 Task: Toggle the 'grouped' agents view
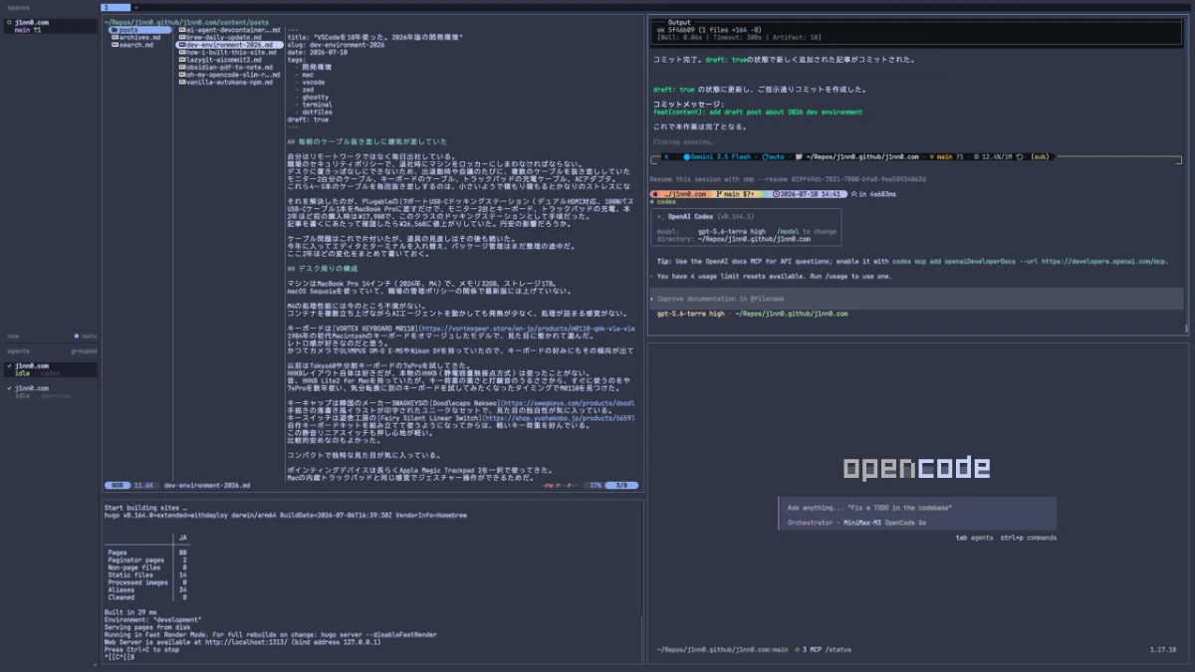pos(84,351)
